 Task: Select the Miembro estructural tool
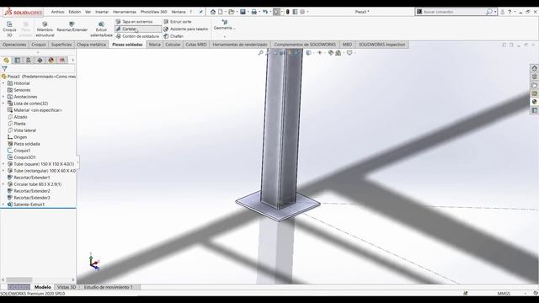coord(45,29)
